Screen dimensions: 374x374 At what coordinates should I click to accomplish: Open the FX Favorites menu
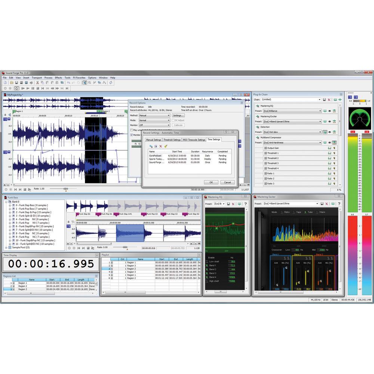tap(79, 77)
